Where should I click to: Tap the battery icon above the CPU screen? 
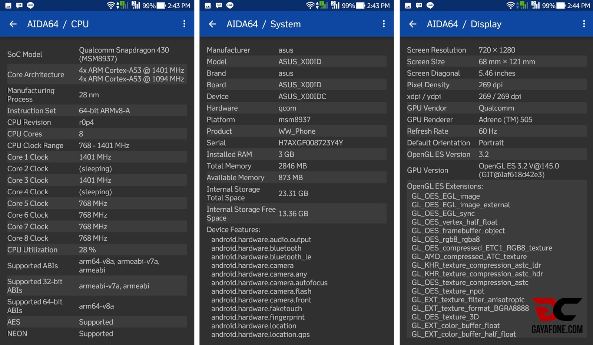161,6
